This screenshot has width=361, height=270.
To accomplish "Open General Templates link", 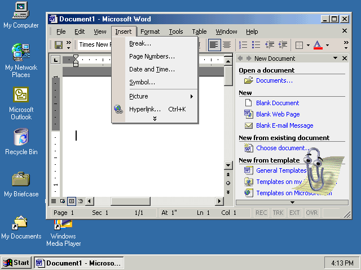I will (281, 170).
